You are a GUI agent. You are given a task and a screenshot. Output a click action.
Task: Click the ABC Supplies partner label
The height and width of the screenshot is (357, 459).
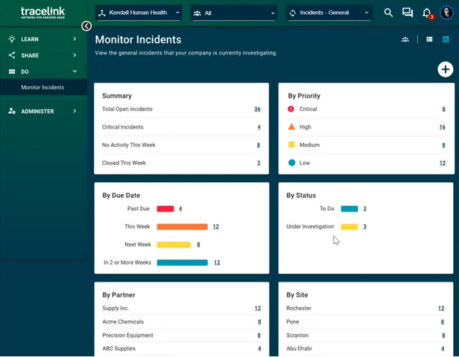(x=119, y=349)
